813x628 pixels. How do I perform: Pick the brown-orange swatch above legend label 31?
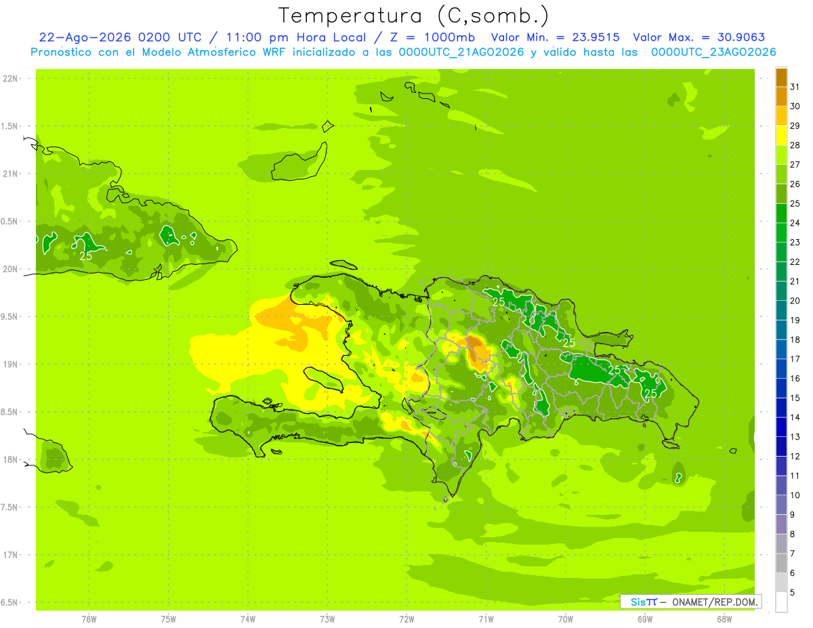[781, 77]
